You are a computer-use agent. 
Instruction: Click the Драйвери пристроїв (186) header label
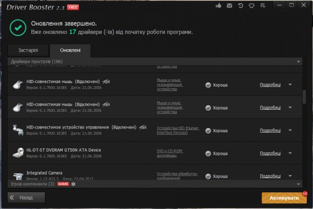click(37, 62)
